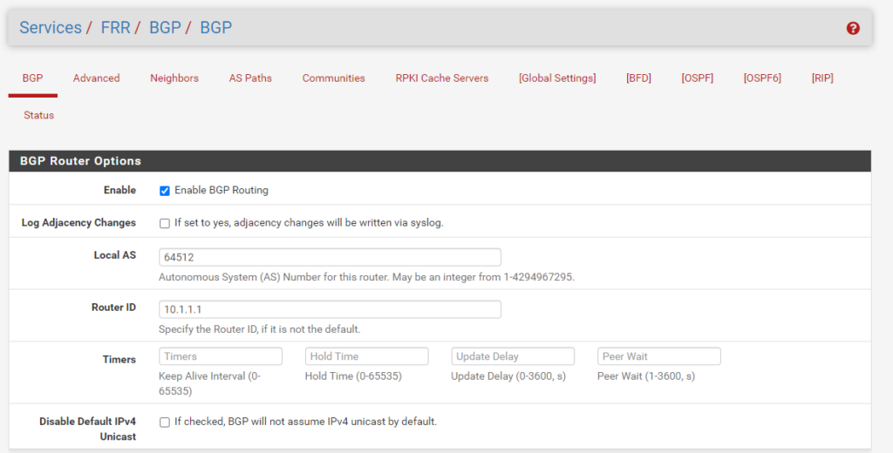Focus the Router ID input field

[x=330, y=309]
